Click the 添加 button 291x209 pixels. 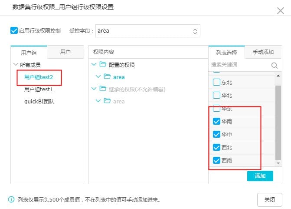pos(260,176)
